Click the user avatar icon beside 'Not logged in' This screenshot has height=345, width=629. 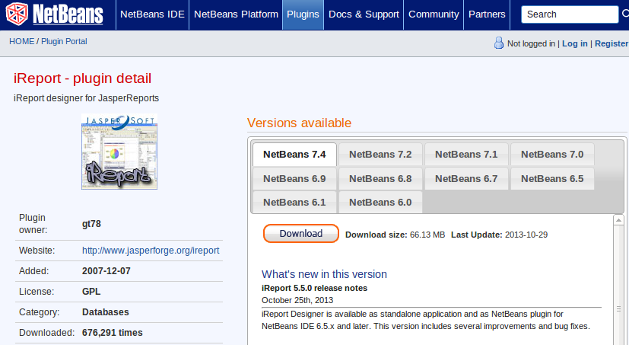point(499,43)
